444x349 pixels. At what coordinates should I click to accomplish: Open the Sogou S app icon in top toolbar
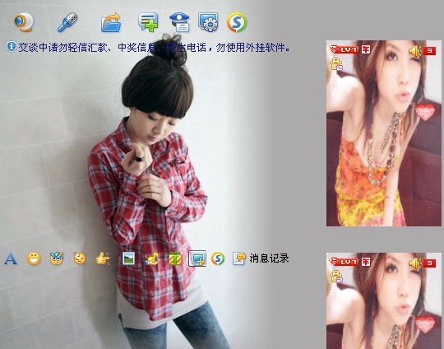point(237,22)
